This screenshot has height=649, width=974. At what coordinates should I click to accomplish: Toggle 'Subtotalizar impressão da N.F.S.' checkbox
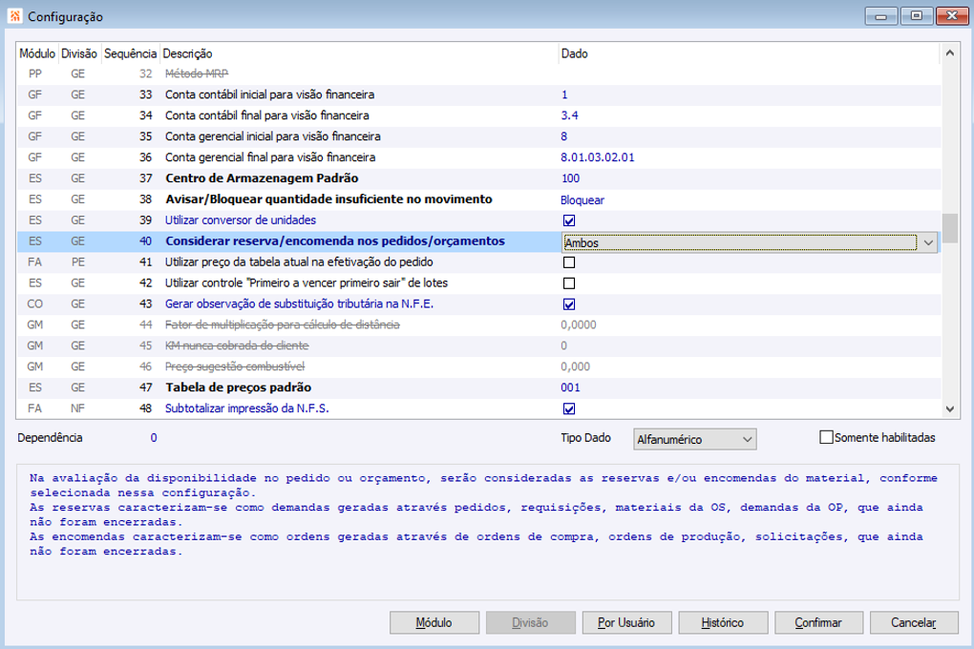click(568, 408)
